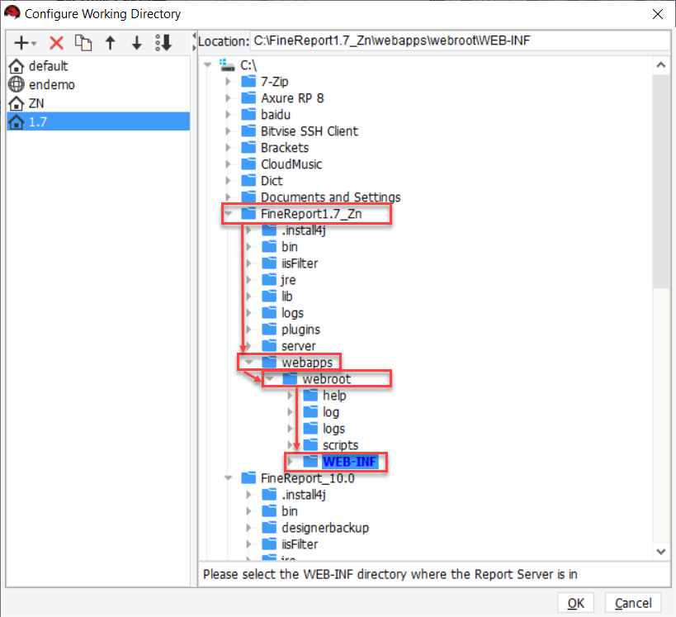The image size is (676, 617).
Task: Click the OK button
Action: [575, 603]
